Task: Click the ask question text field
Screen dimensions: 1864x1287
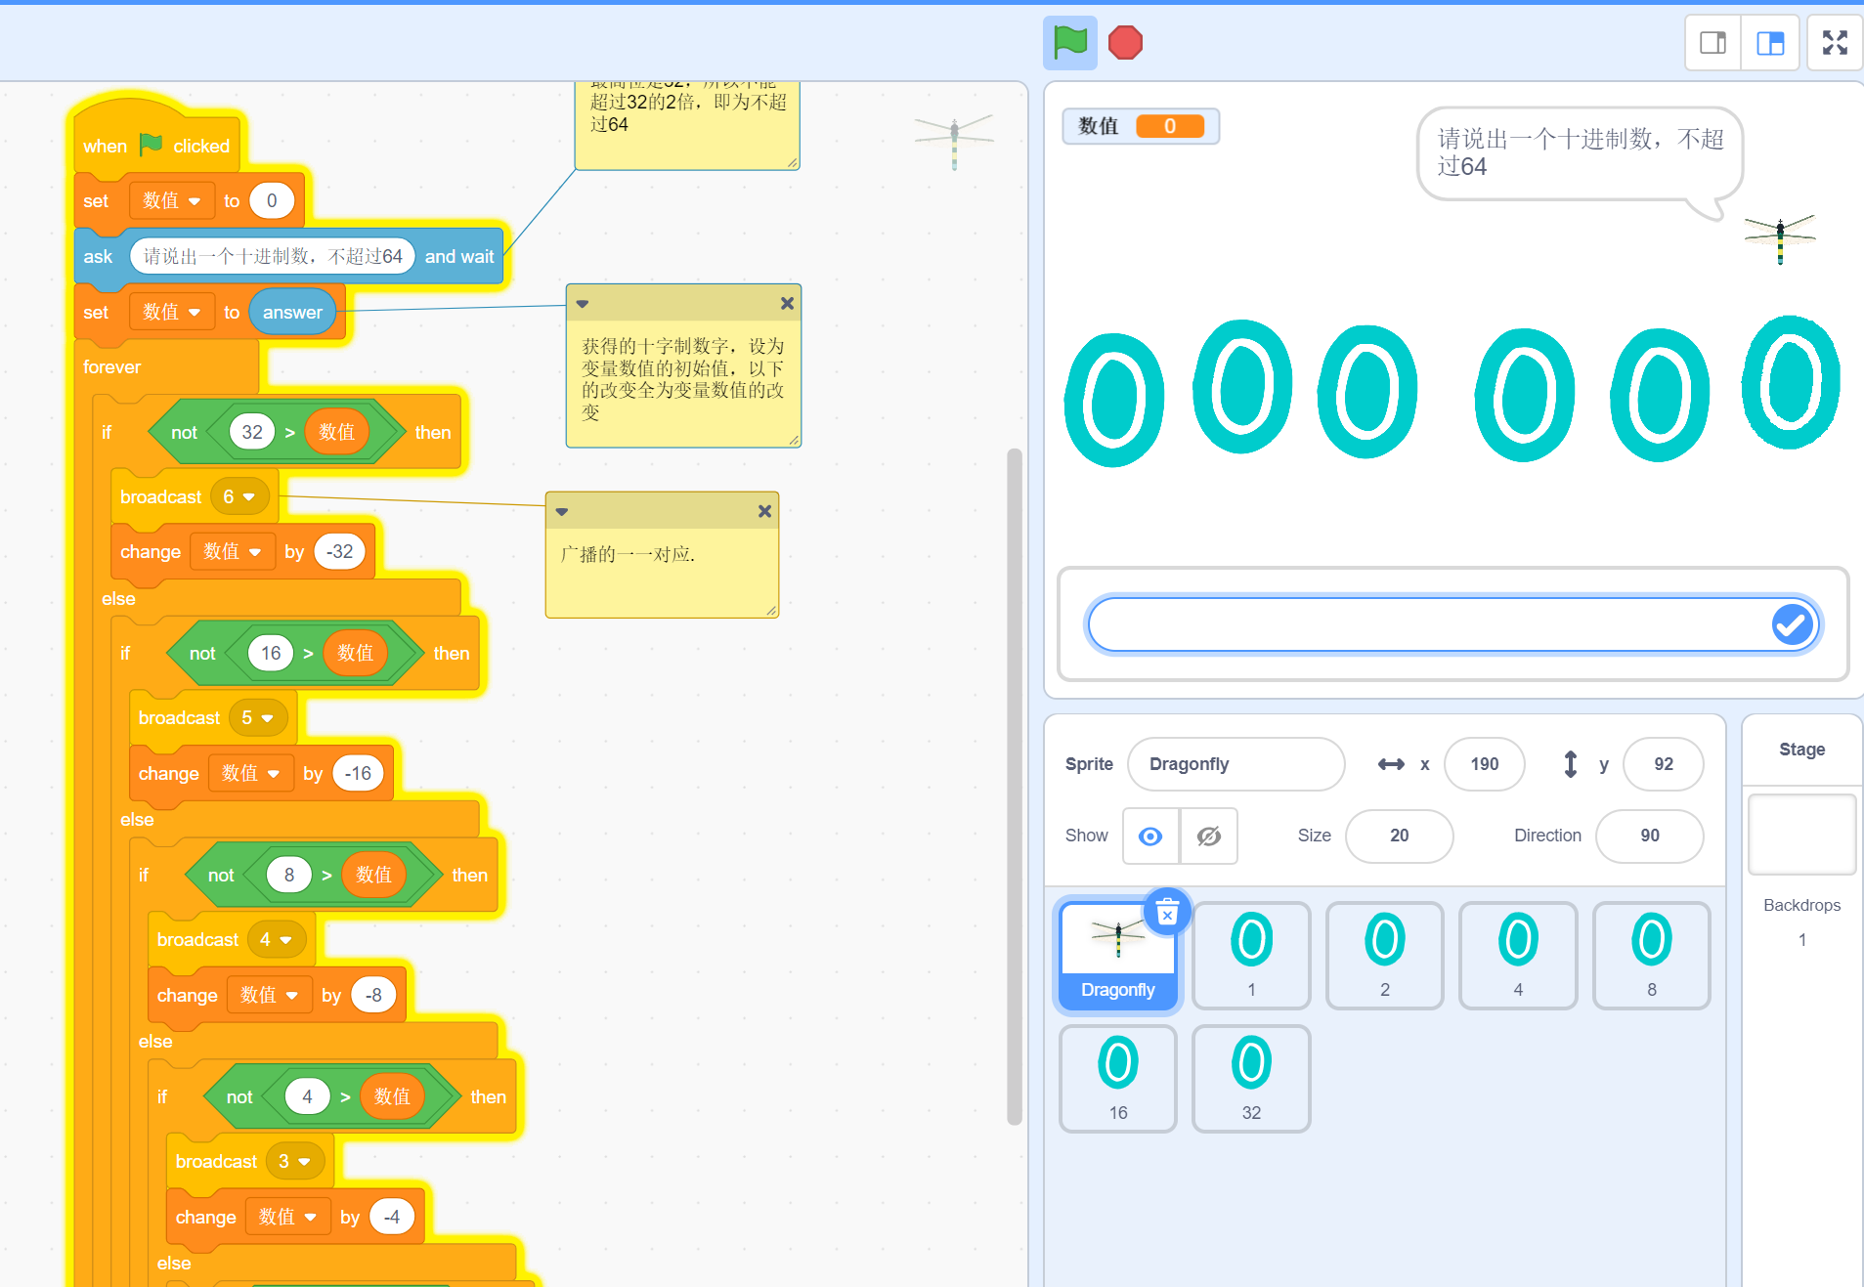Action: tap(273, 256)
